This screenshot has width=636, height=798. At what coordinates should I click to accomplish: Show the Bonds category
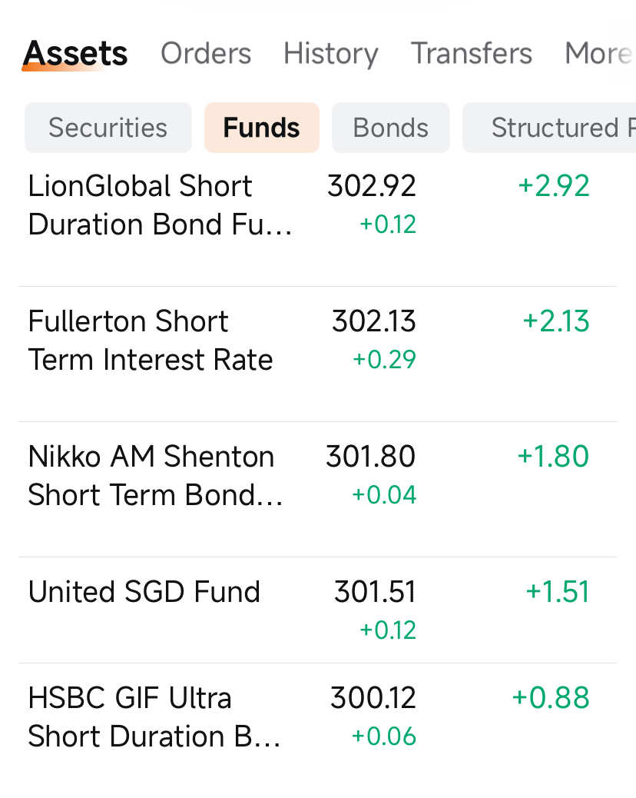pos(390,128)
